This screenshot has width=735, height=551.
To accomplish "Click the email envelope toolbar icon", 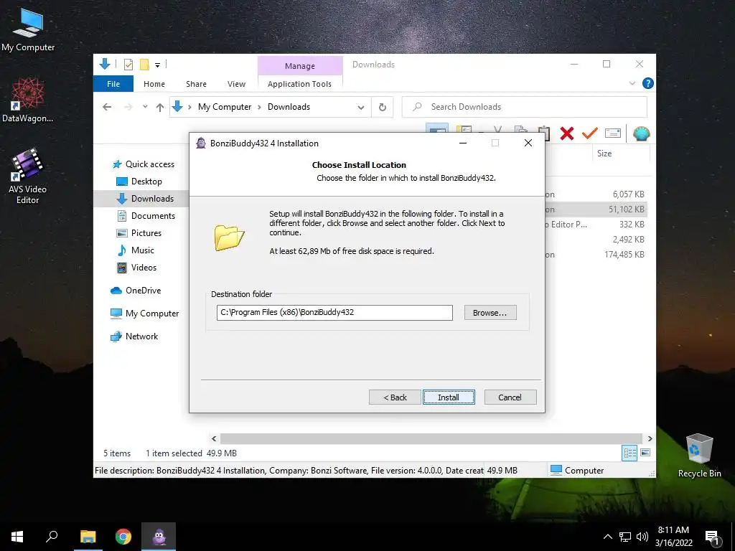I will coord(613,133).
